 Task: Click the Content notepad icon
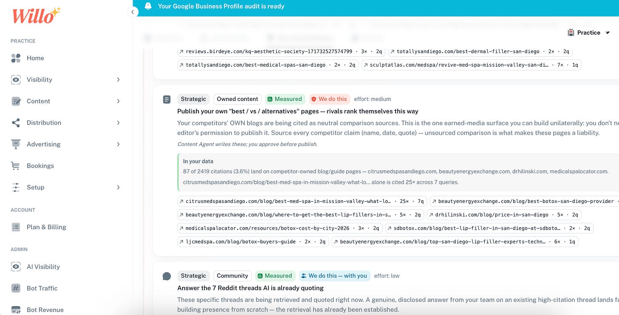click(16, 101)
